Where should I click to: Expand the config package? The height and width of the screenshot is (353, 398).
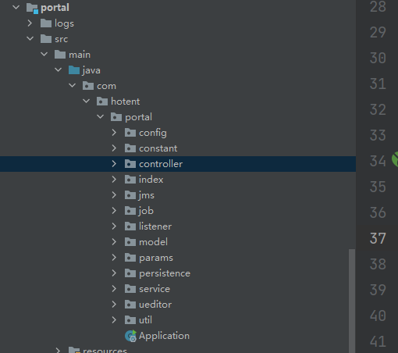click(x=114, y=133)
